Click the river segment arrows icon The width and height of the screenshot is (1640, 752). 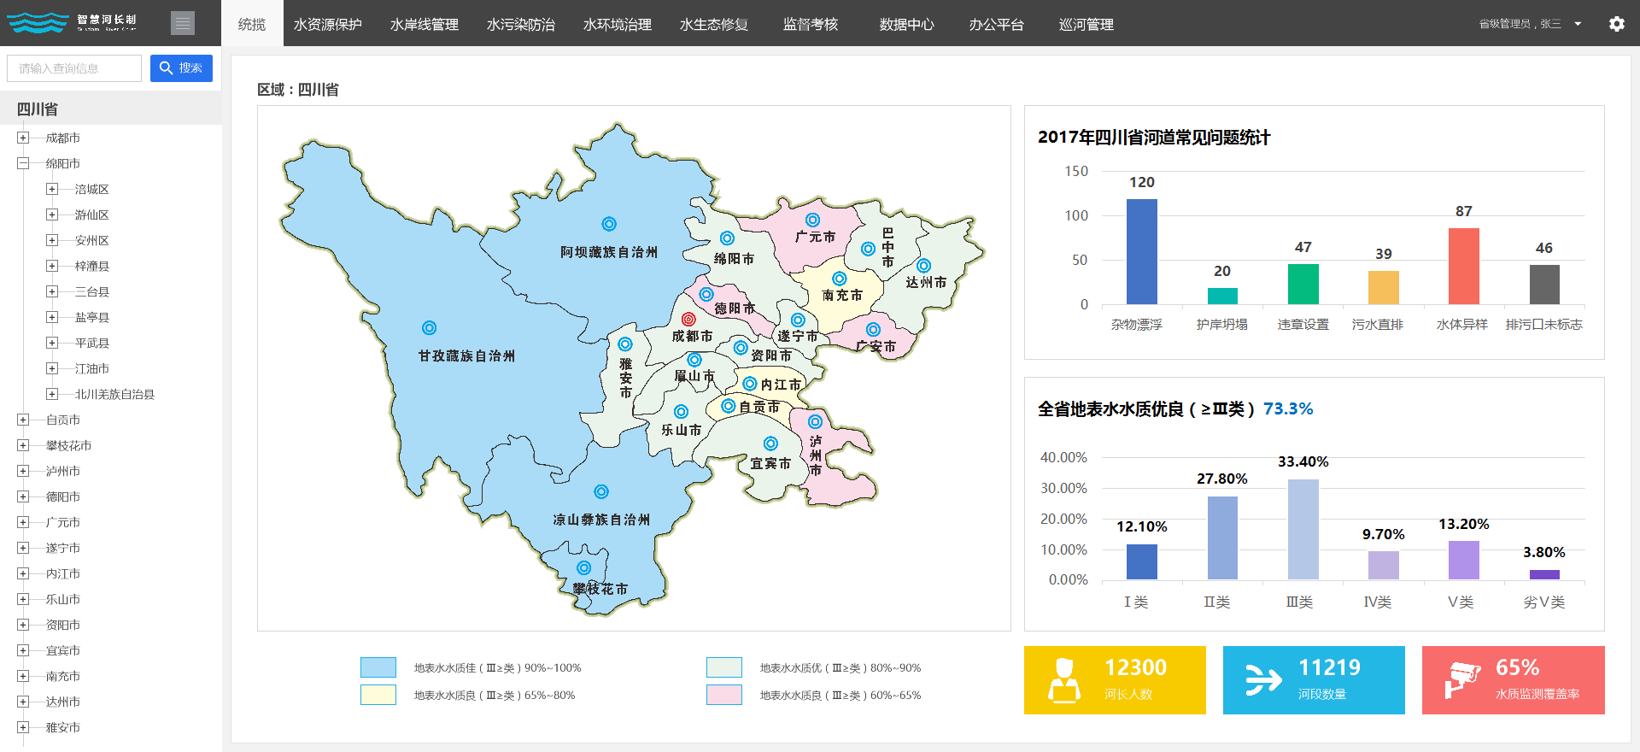[x=1262, y=680]
